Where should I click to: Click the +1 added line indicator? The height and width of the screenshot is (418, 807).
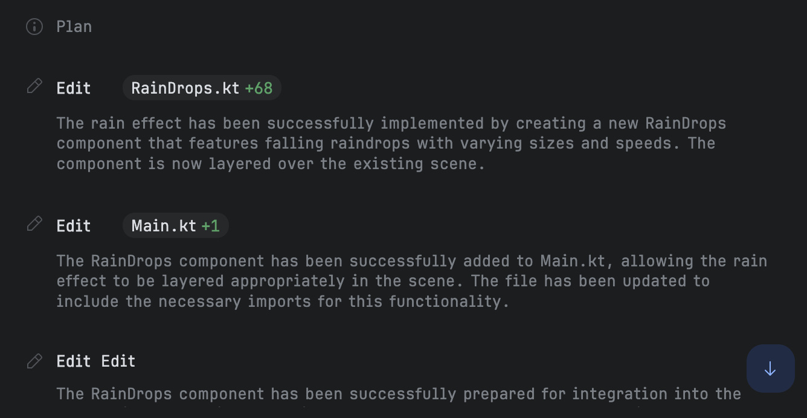[211, 226]
